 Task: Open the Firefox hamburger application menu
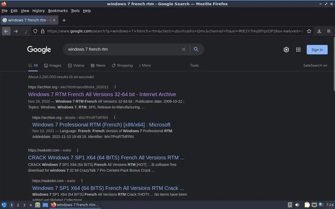[329, 31]
